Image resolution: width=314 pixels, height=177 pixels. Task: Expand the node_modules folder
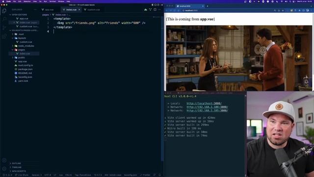[x=24, y=46]
